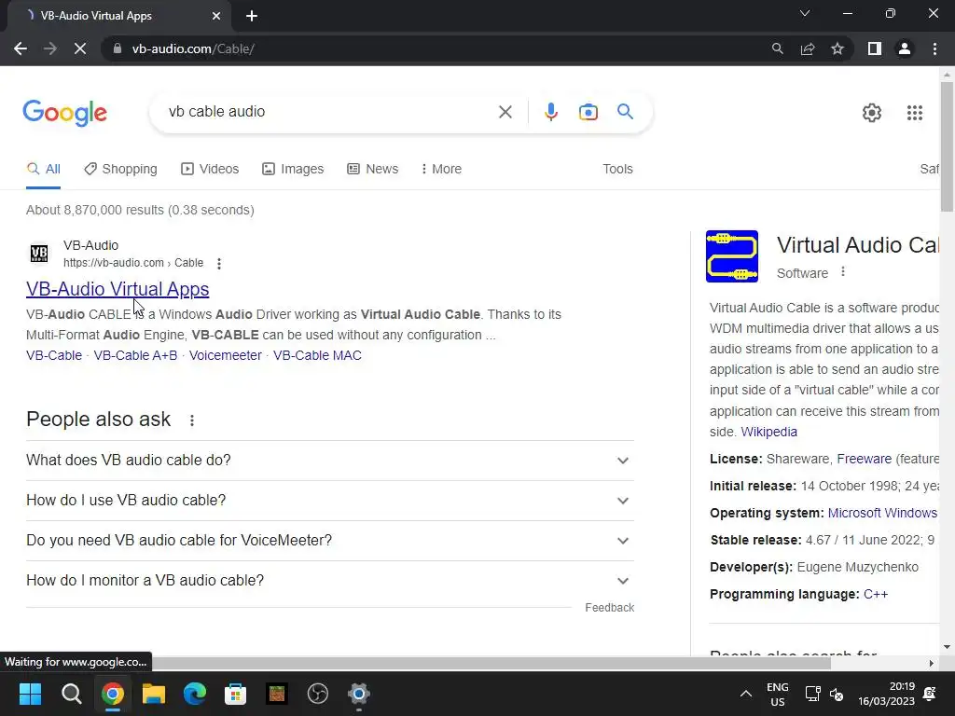Click the zoom magnifier in the address bar
The height and width of the screenshot is (716, 955).
pos(777,48)
